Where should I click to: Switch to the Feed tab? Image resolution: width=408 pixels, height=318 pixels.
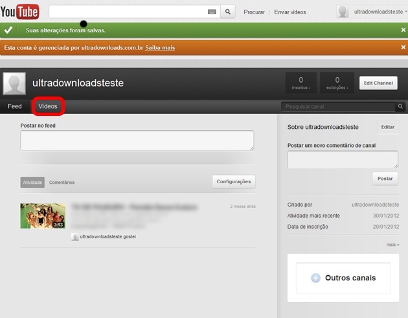(14, 106)
